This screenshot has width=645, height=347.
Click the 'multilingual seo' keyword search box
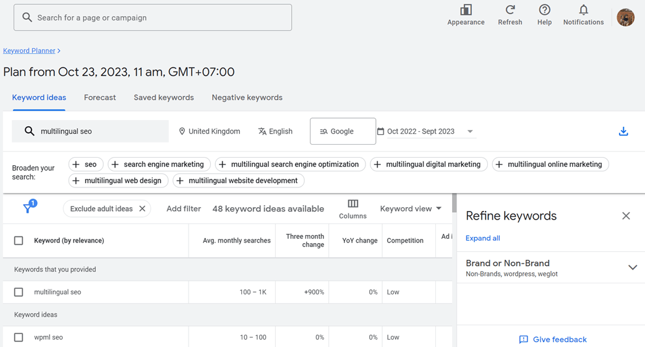pos(90,131)
